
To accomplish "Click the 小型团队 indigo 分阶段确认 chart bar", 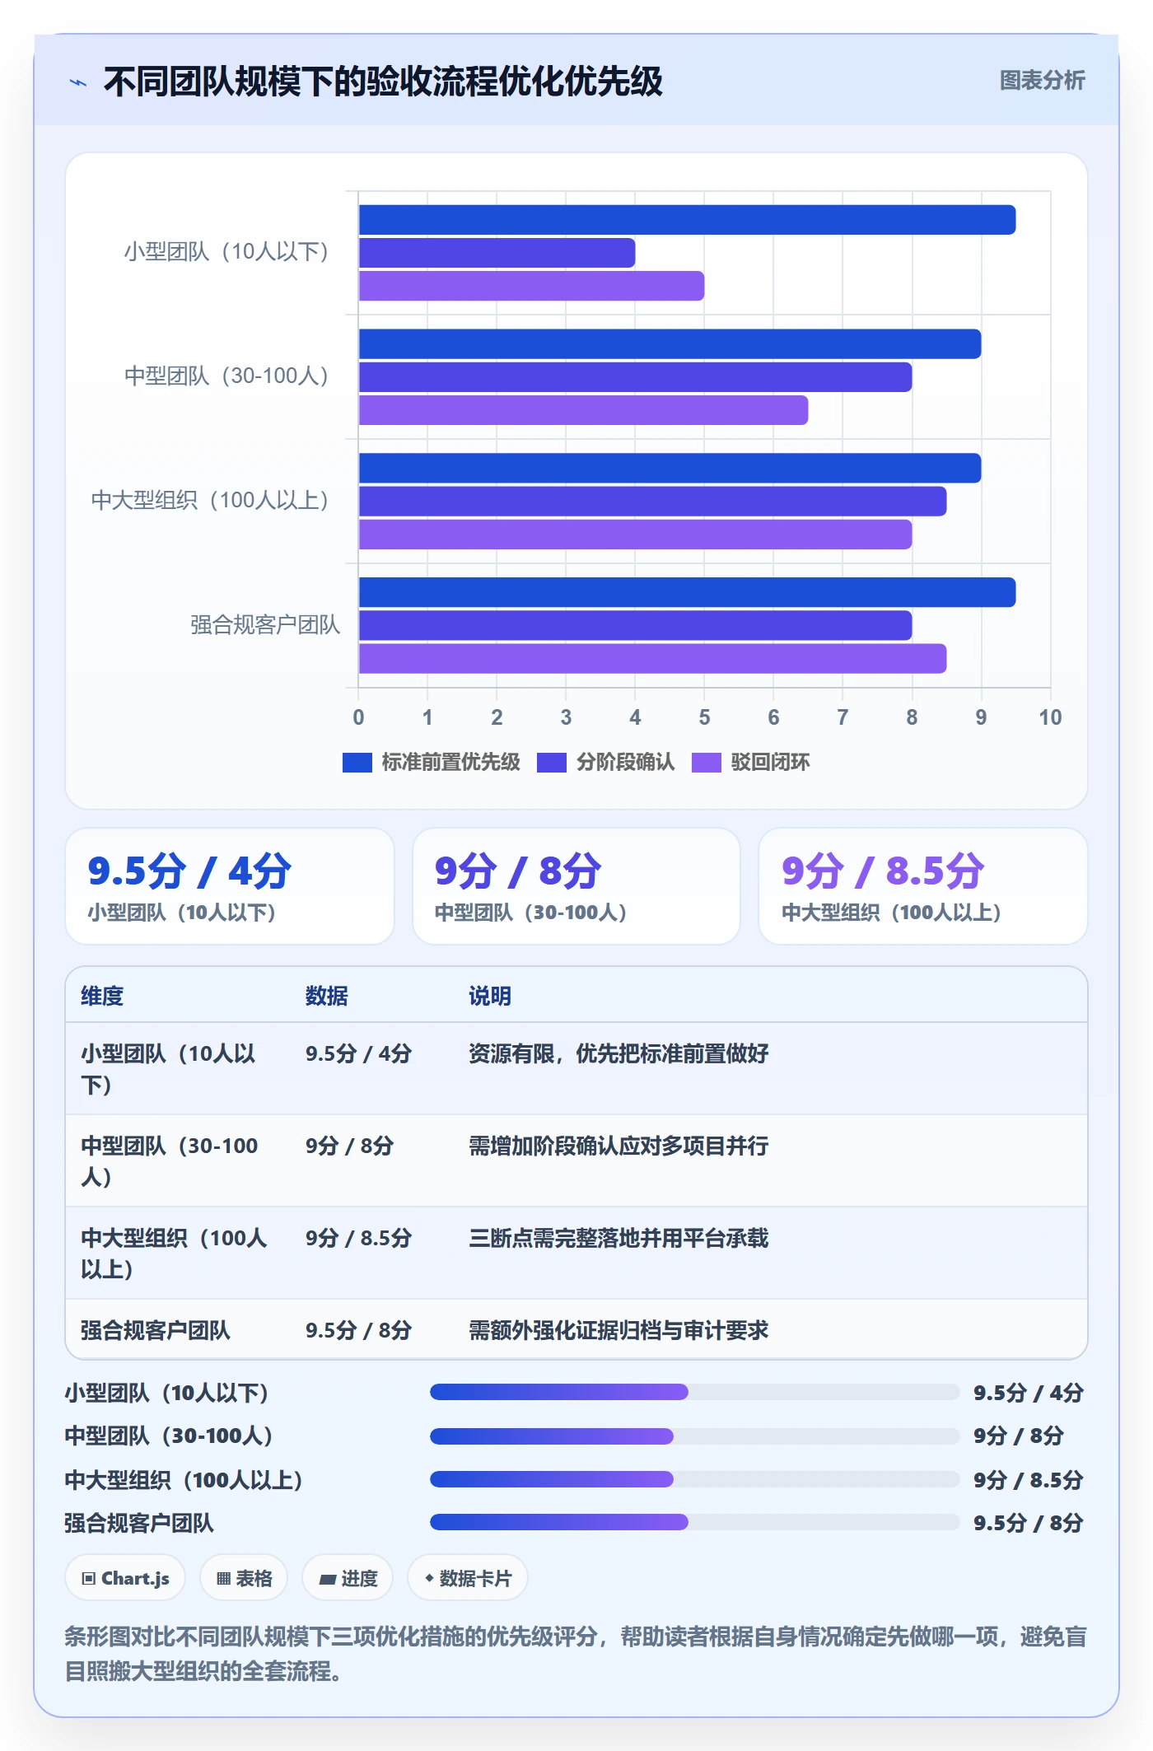I will 497,253.
